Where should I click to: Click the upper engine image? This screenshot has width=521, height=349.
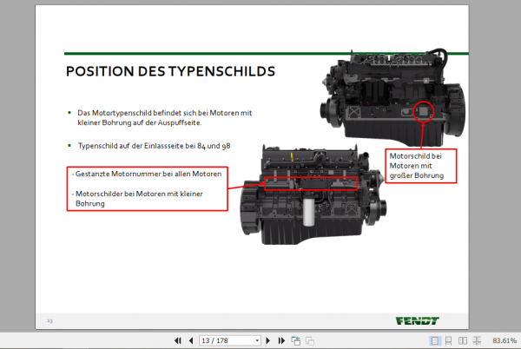click(392, 98)
